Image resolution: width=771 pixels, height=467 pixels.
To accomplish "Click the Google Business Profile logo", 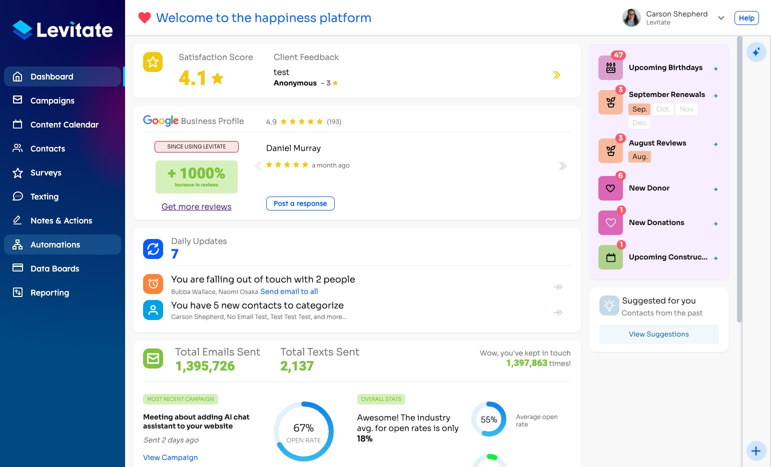I will point(161,120).
